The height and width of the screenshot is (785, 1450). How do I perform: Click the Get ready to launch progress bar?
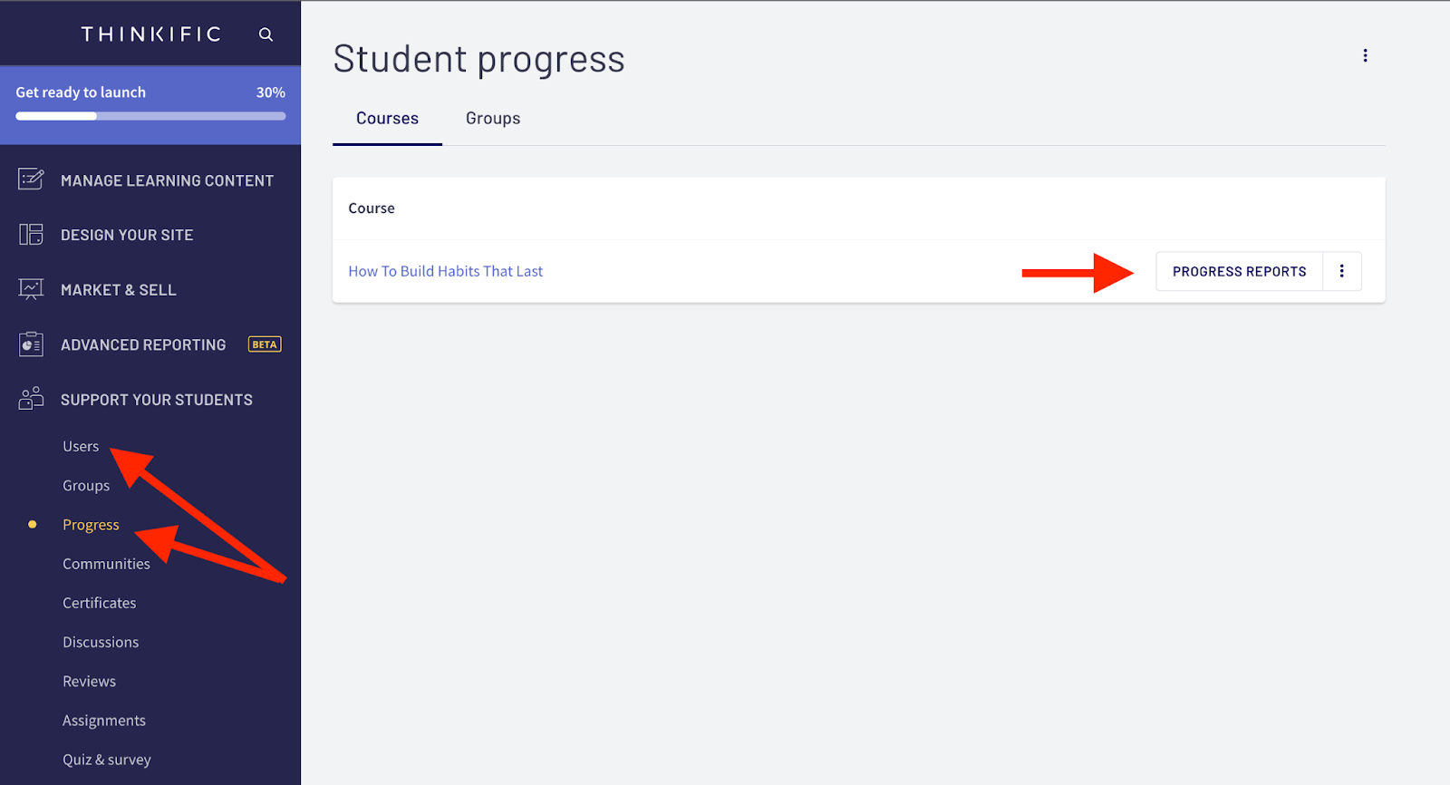(150, 116)
